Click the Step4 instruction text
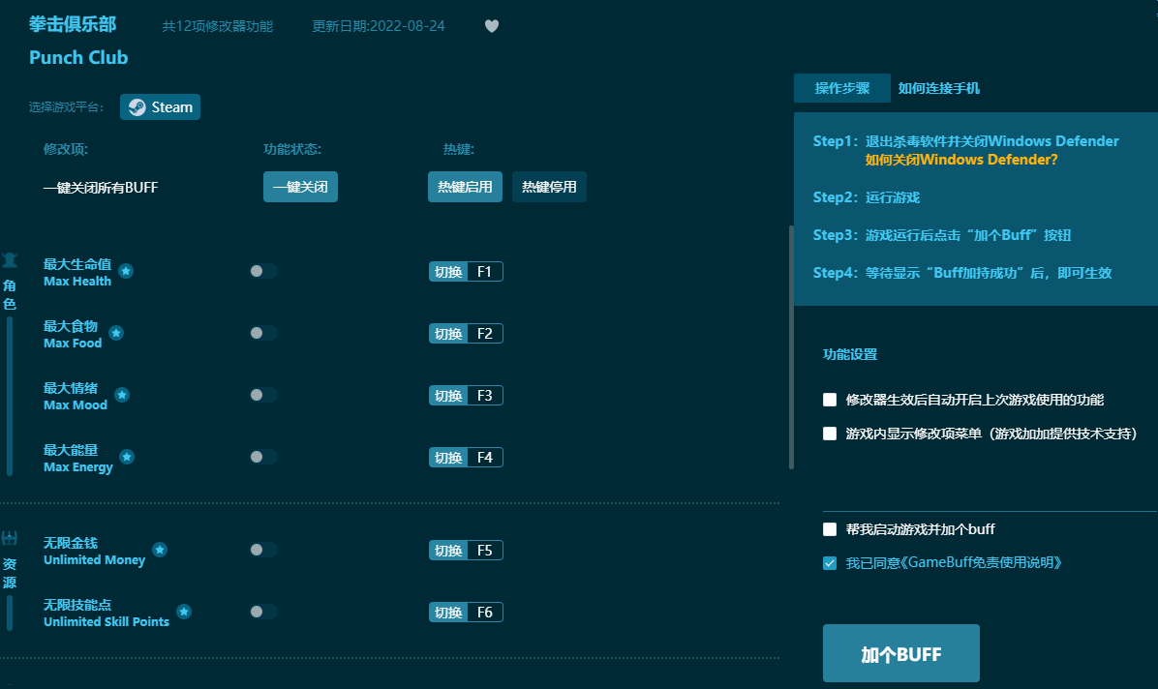Viewport: 1158px width, 689px height. pyautogui.click(x=962, y=273)
